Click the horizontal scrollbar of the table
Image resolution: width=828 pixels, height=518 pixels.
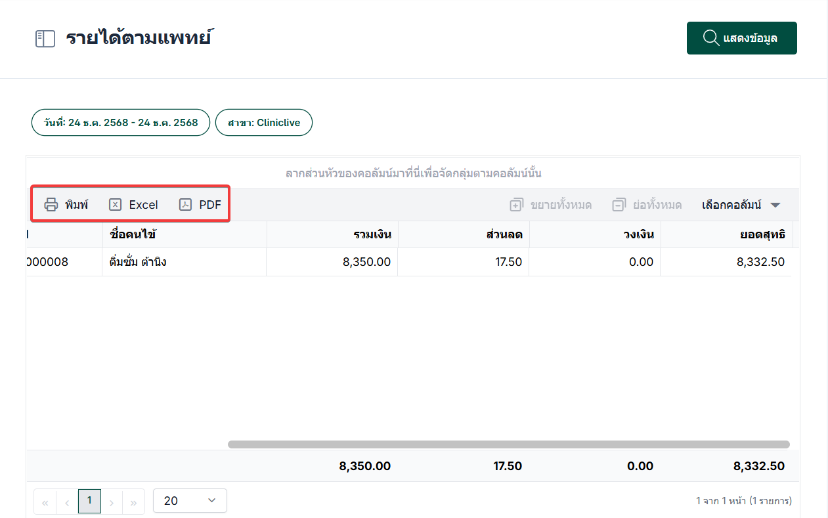[x=508, y=444]
